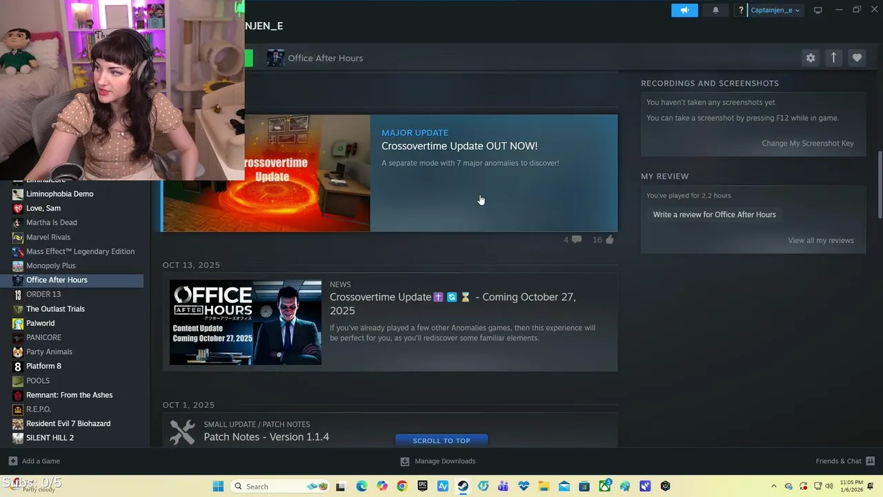Open the clock showing 11:05 PM
883x497 pixels.
[851, 486]
